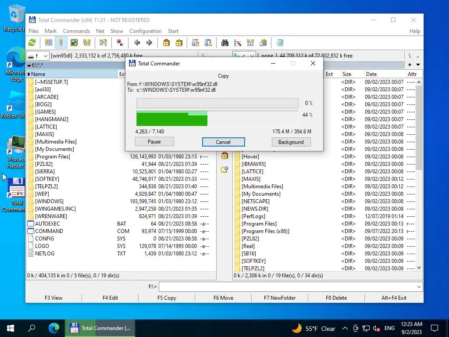The height and width of the screenshot is (337, 449).
Task: Open the Notepad icon in the toolbar
Action: click(280, 43)
